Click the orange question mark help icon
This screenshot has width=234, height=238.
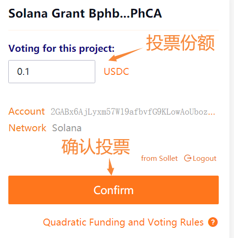tap(213, 222)
